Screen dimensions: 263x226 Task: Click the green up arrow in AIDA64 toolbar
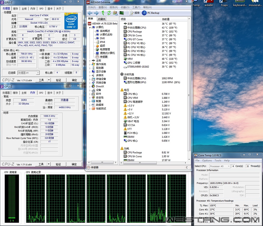pos(103,13)
